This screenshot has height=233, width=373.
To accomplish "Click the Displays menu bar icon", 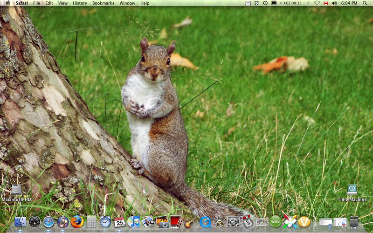I will (x=274, y=3).
